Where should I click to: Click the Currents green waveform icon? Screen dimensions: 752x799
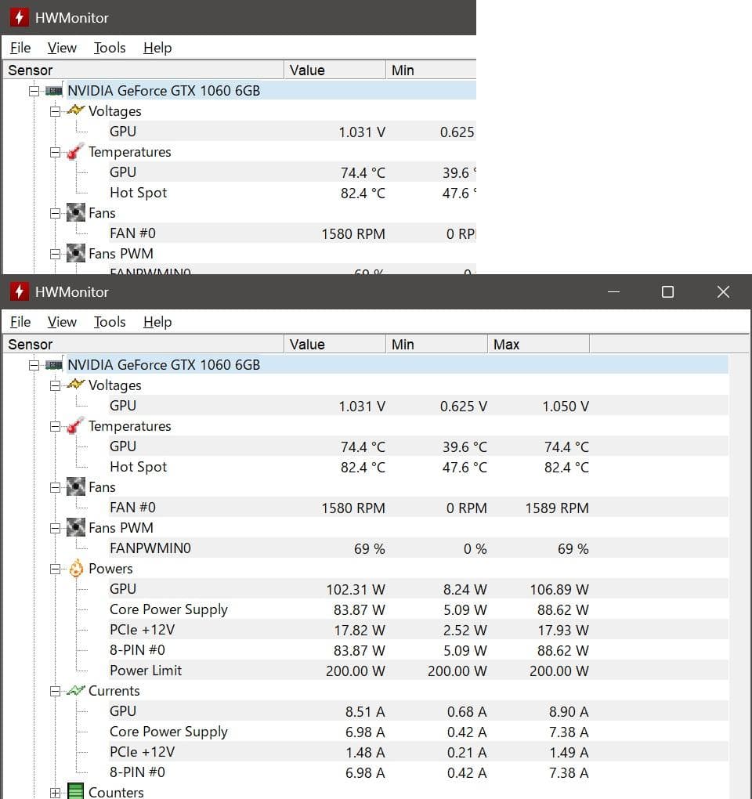coord(75,690)
